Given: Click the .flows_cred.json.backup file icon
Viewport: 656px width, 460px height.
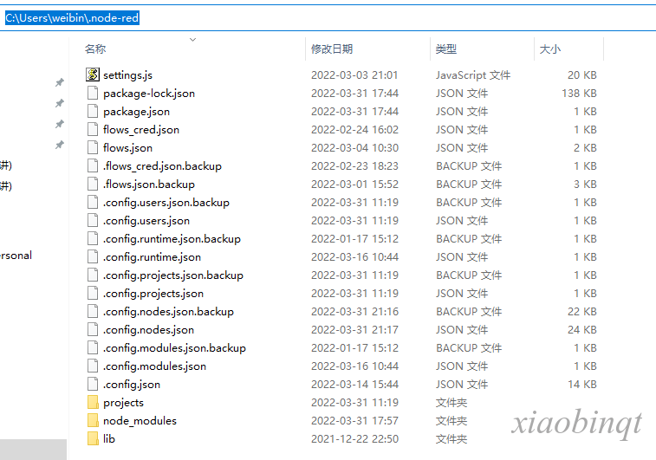Looking at the screenshot, I should click(93, 165).
